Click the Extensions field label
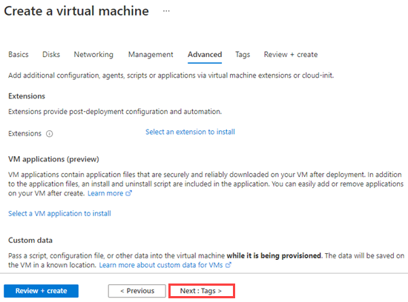The height and width of the screenshot is (302, 408). pyautogui.click(x=24, y=134)
